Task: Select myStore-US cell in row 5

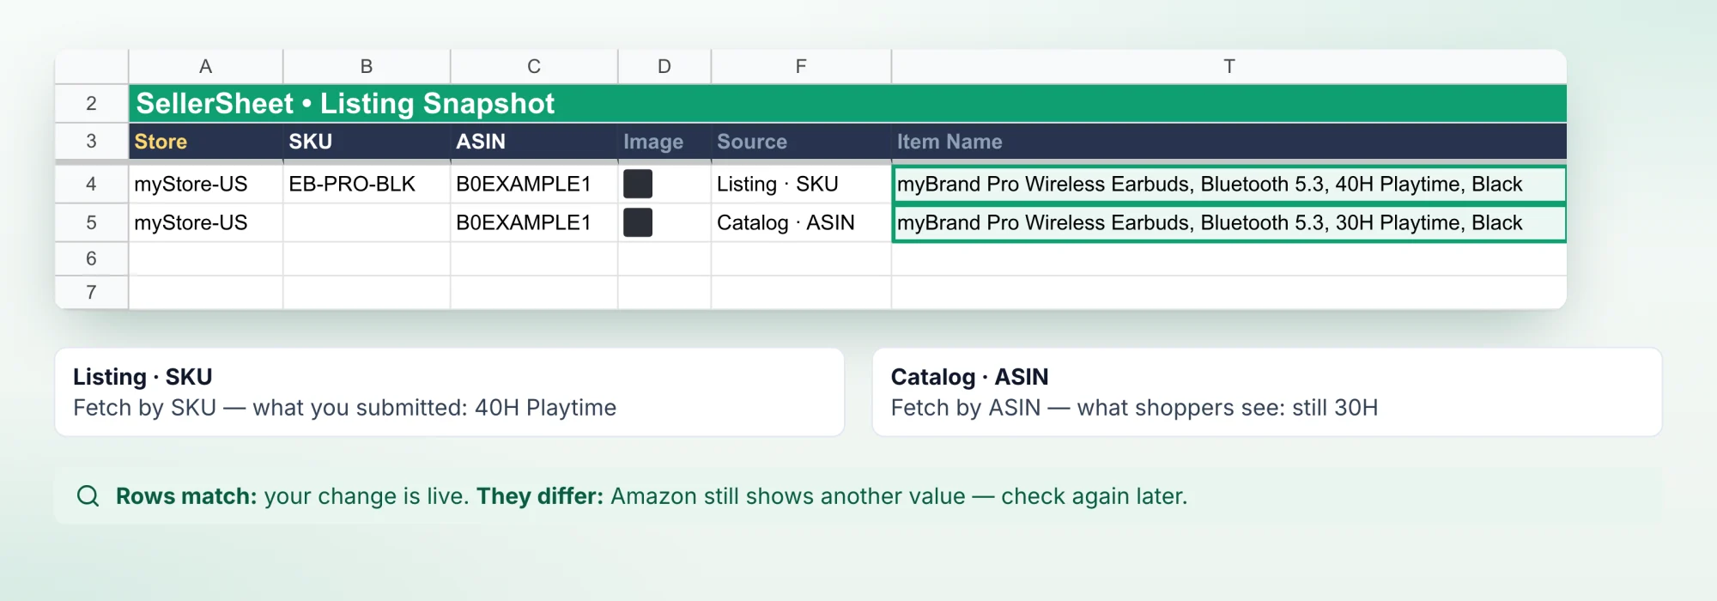Action: tap(206, 222)
